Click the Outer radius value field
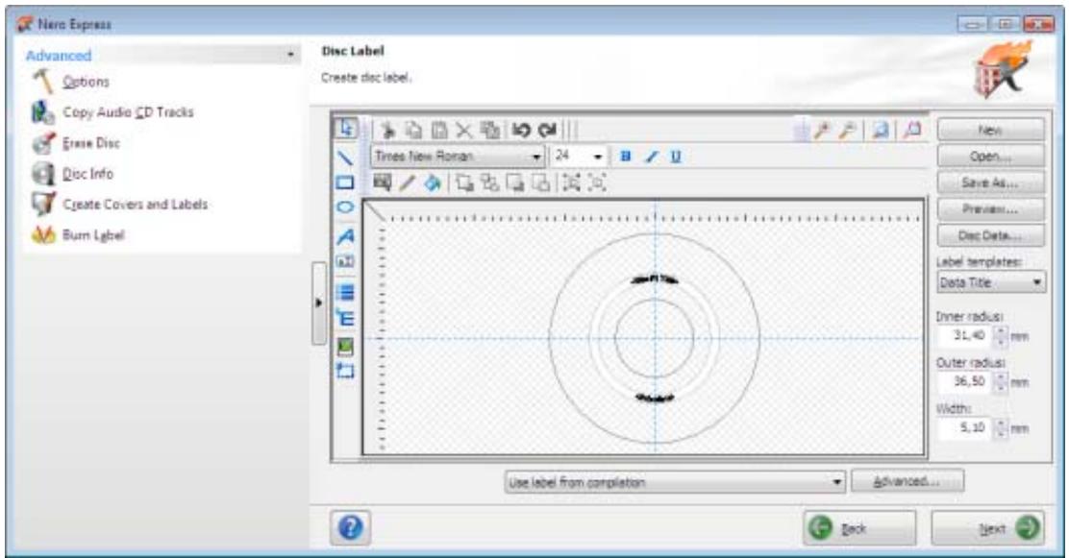The width and height of the screenshot is (1069, 558). 964,381
